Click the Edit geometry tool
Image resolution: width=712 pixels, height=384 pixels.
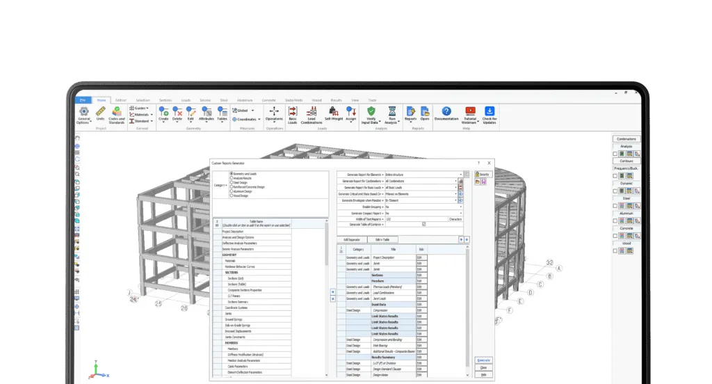tap(191, 113)
